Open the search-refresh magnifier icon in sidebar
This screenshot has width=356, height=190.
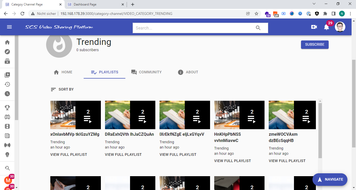coord(7,168)
